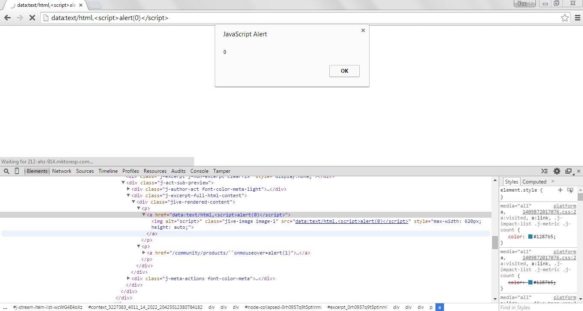Screen dimensions: 583x311
Task: Switch to the Audits tab
Action: (178, 171)
